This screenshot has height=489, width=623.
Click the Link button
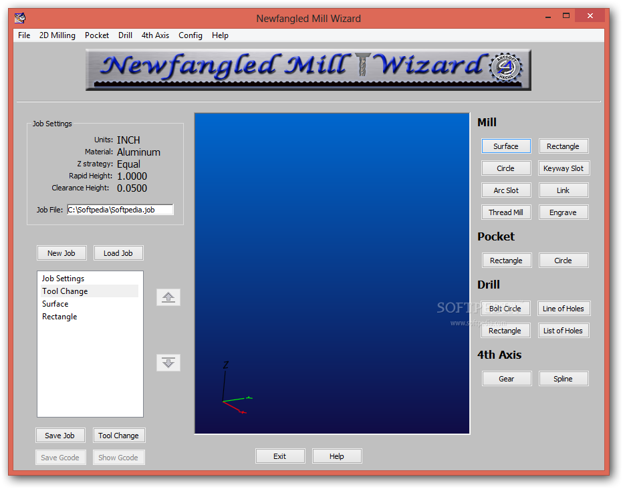pyautogui.click(x=563, y=190)
